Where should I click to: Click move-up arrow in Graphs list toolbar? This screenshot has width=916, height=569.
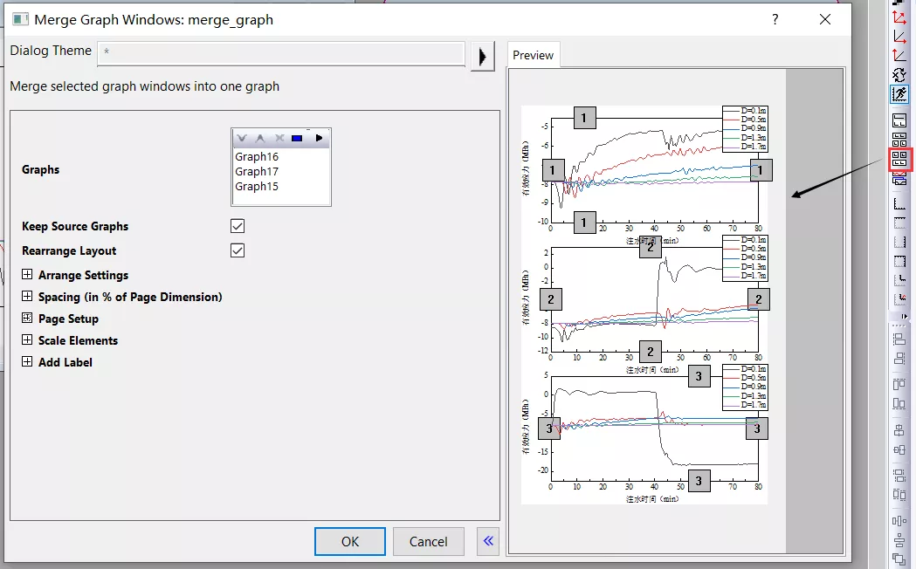point(260,138)
